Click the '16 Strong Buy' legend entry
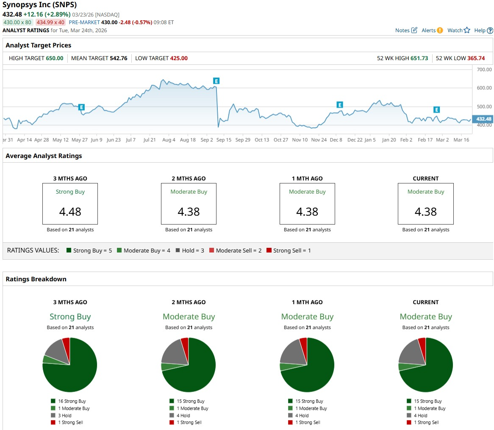 tap(68, 401)
